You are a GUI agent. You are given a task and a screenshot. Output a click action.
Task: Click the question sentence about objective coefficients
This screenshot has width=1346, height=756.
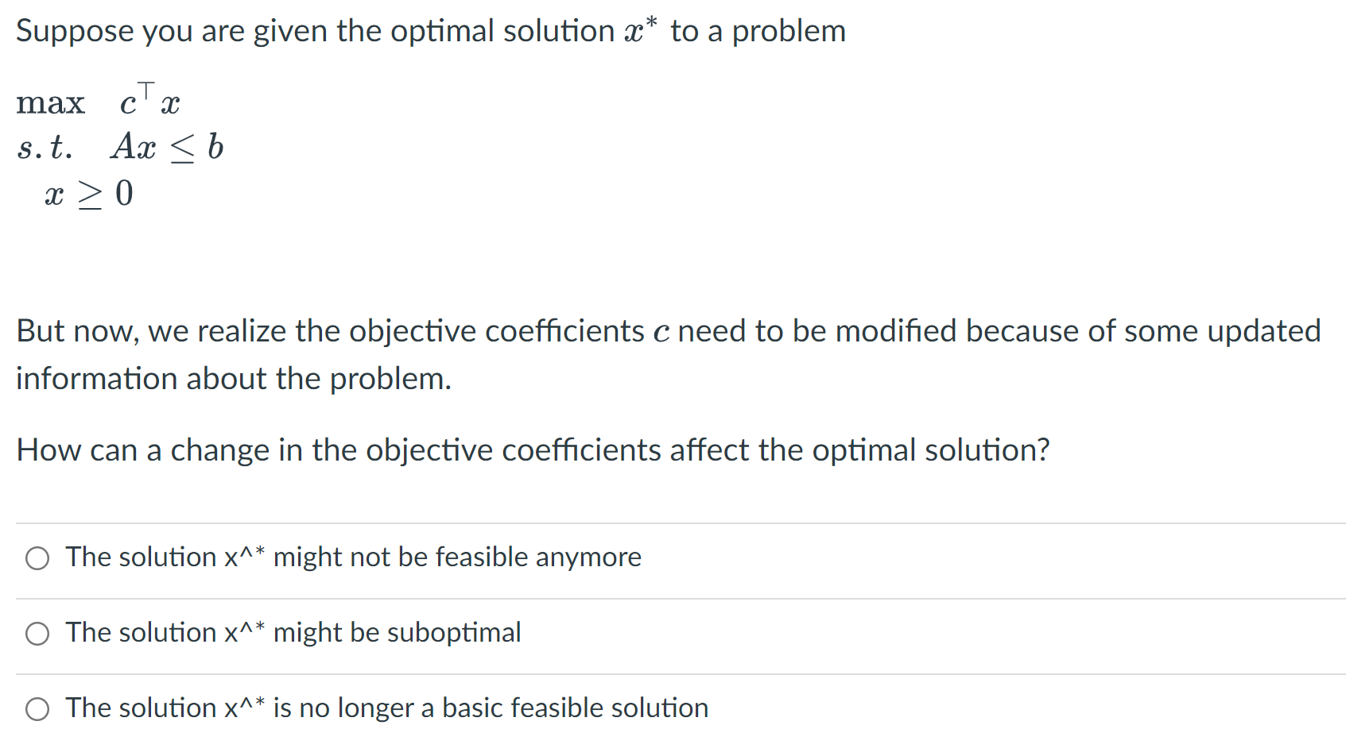[x=533, y=451]
